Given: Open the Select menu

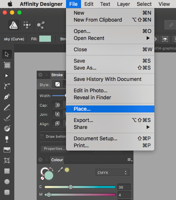Looking at the screenshot, I should click(144, 4).
